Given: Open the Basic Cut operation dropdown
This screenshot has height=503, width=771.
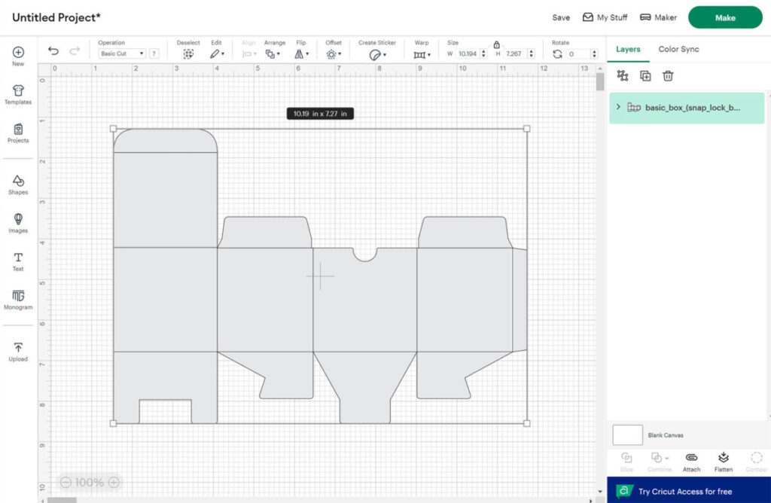Looking at the screenshot, I should click(122, 54).
